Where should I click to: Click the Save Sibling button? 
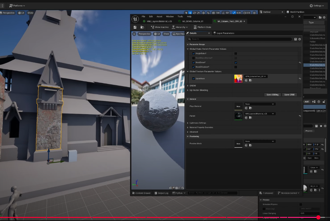(x=272, y=95)
